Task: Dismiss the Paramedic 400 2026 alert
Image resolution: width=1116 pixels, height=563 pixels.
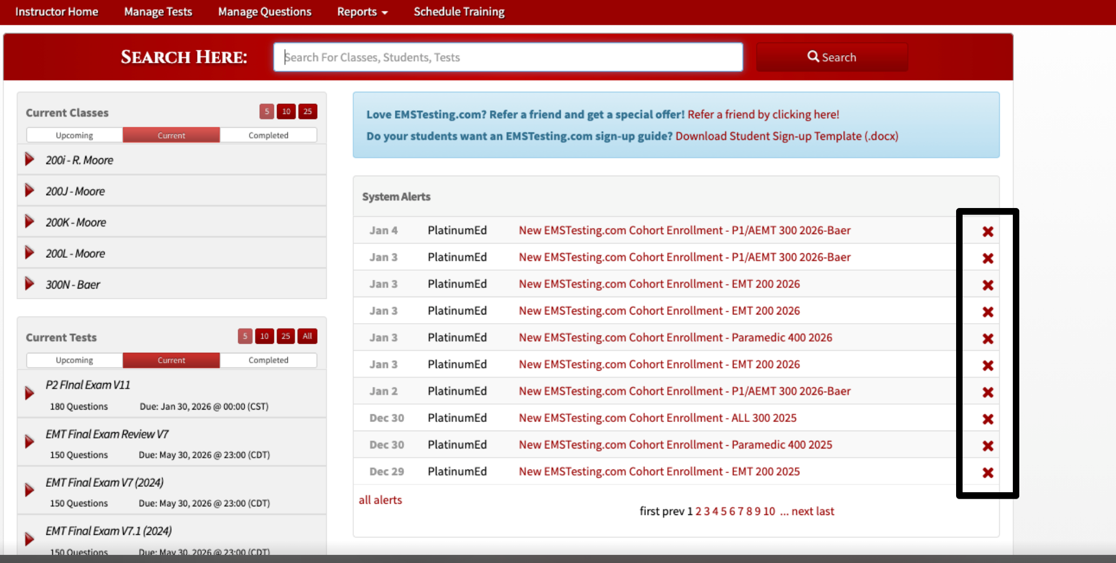Action: pyautogui.click(x=987, y=338)
